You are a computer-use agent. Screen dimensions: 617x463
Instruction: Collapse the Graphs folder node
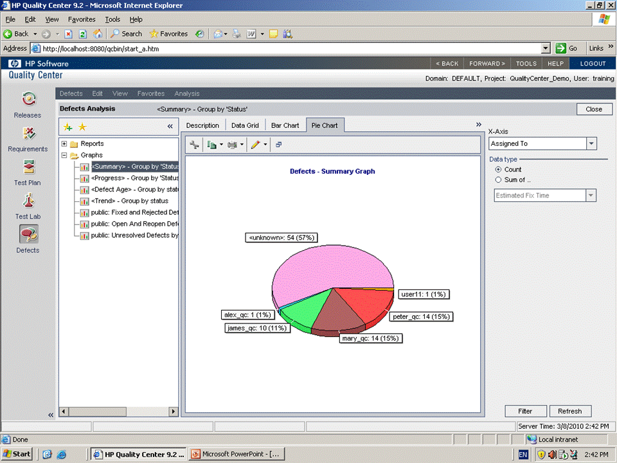coord(64,155)
